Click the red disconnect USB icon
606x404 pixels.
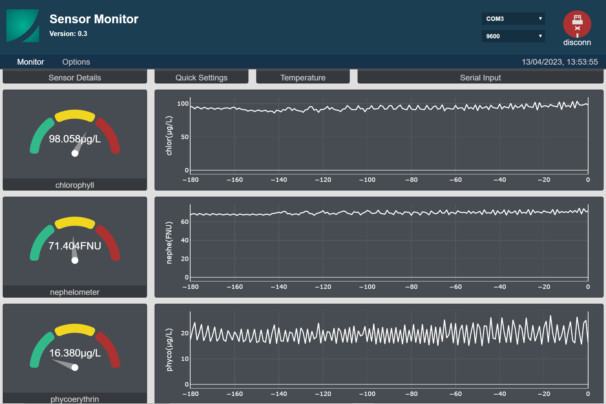point(577,24)
